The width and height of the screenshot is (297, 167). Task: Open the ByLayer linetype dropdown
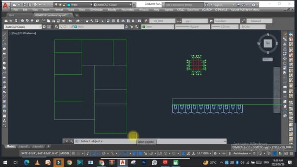point(193,27)
